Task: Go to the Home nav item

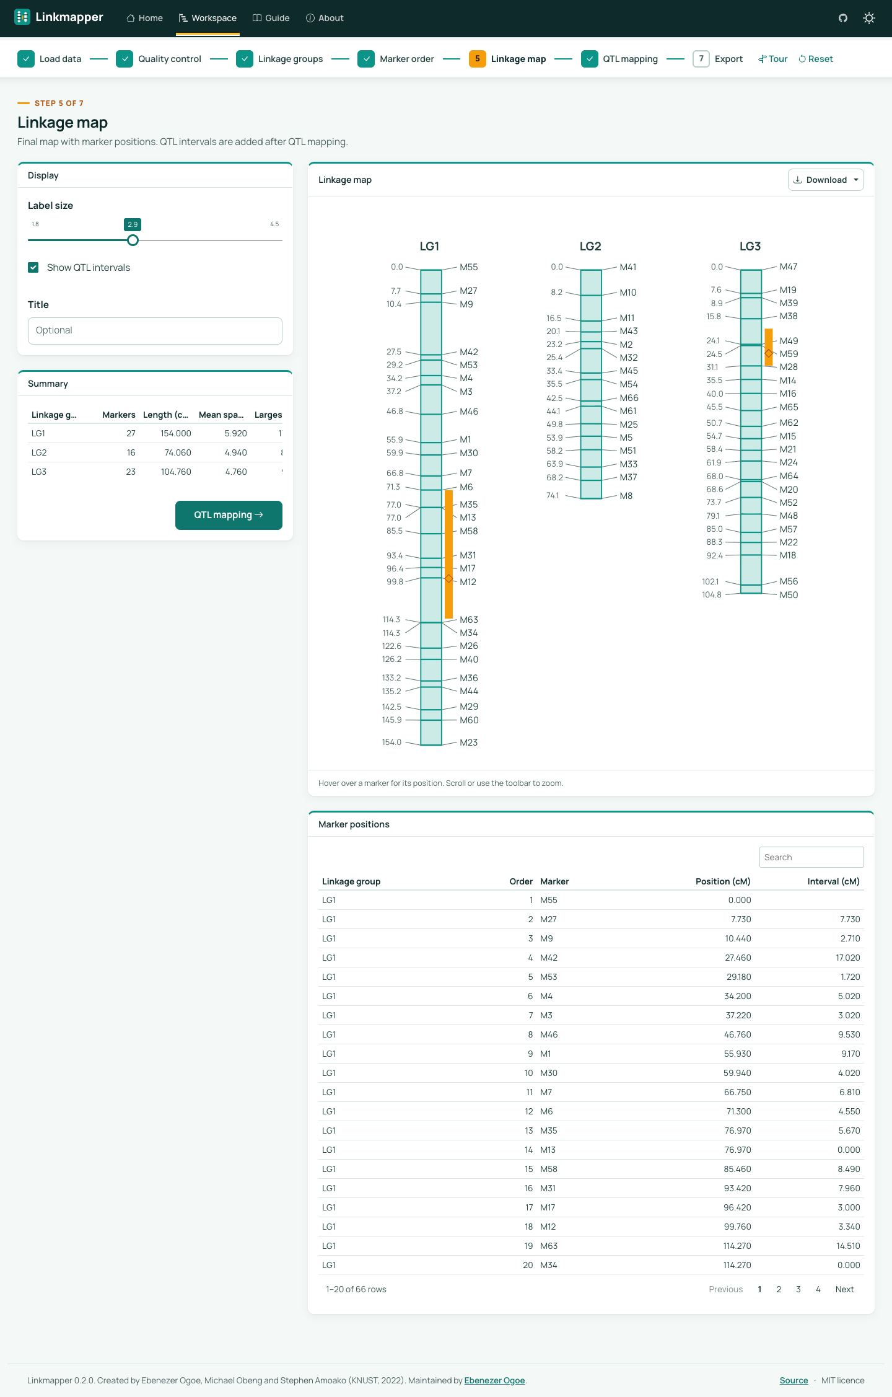Action: [145, 18]
